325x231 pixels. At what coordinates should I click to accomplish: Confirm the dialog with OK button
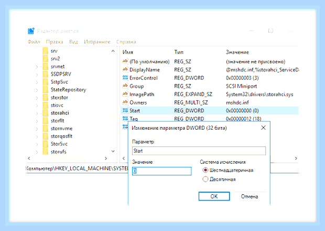click(x=214, y=196)
